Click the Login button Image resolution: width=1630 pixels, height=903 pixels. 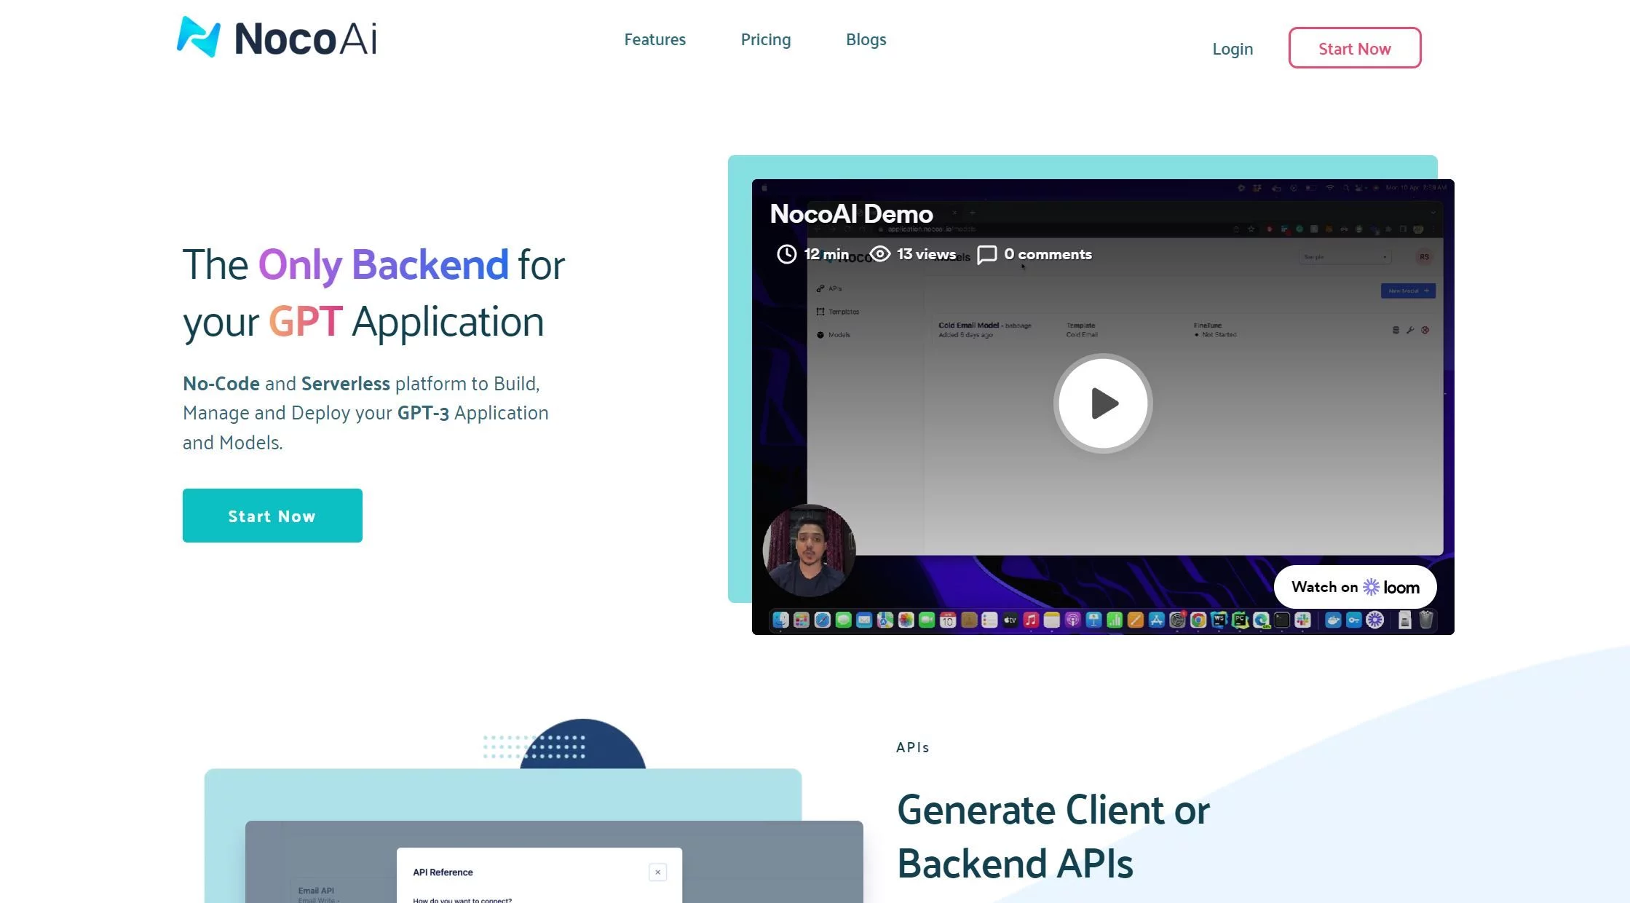pyautogui.click(x=1233, y=47)
